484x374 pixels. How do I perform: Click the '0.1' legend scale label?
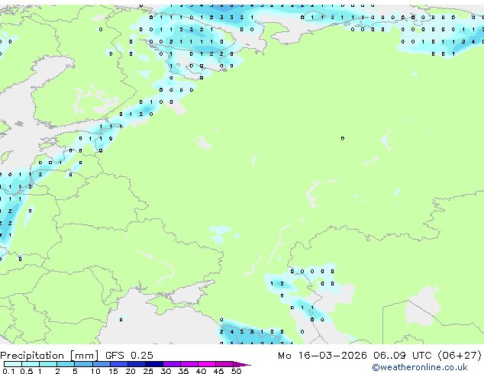(x=8, y=371)
